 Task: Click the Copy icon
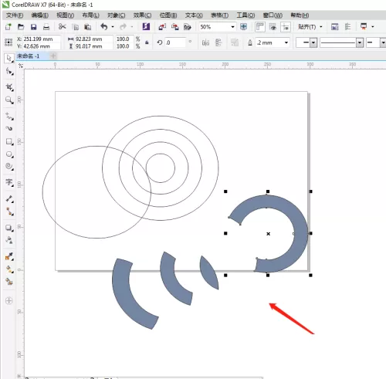(x=76, y=27)
